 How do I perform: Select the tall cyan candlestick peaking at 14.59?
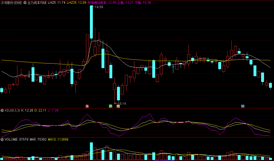pos(92,22)
